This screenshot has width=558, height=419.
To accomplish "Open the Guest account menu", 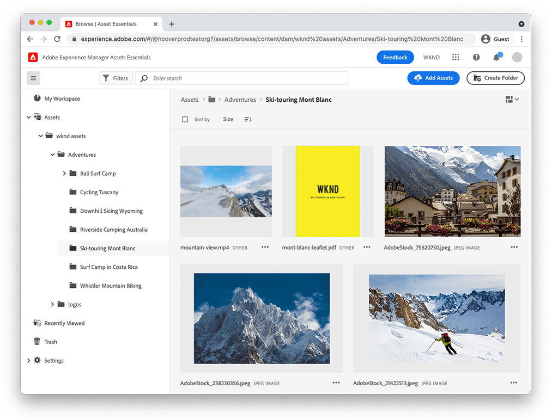I will tap(496, 39).
